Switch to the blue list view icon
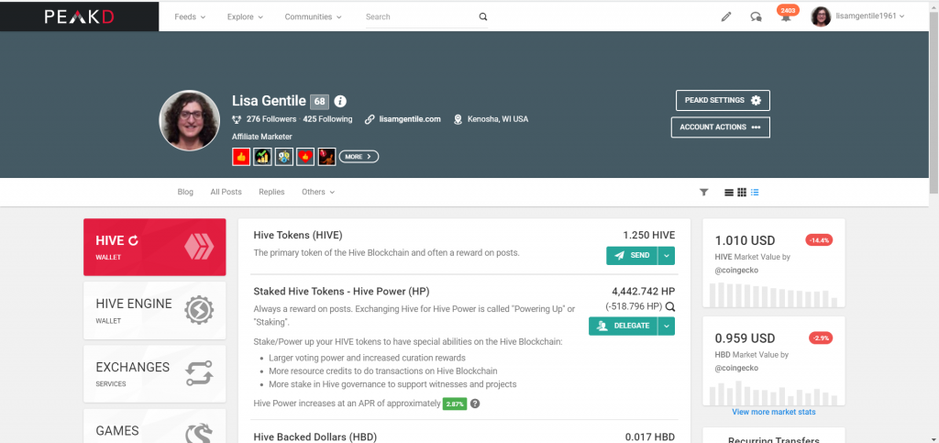This screenshot has width=939, height=443. (x=755, y=193)
